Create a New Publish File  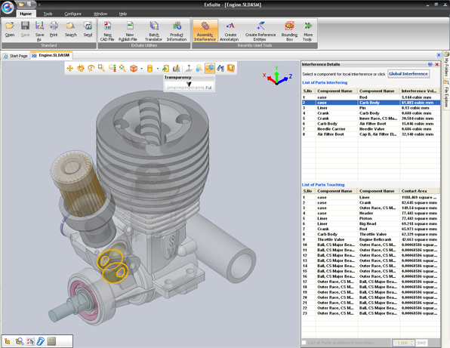(128, 31)
